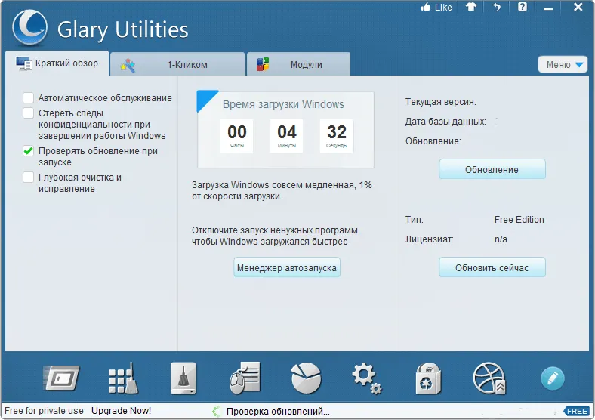Click the Обновить сейчас button
Screen dimensions: 595x420
pos(492,267)
